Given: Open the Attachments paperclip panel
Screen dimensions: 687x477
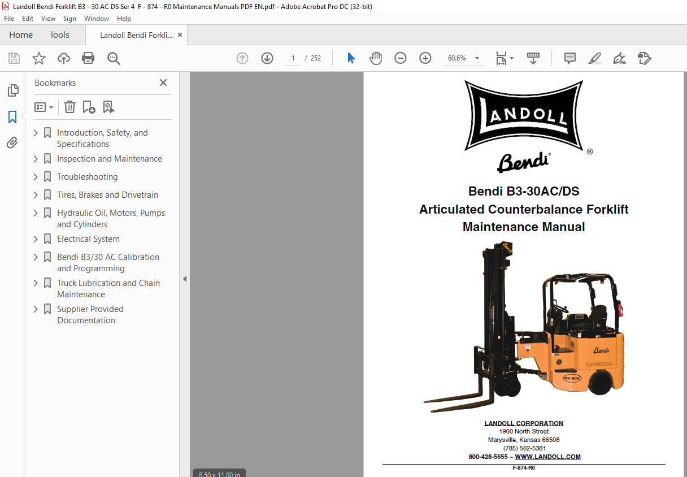Looking at the screenshot, I should click(12, 143).
